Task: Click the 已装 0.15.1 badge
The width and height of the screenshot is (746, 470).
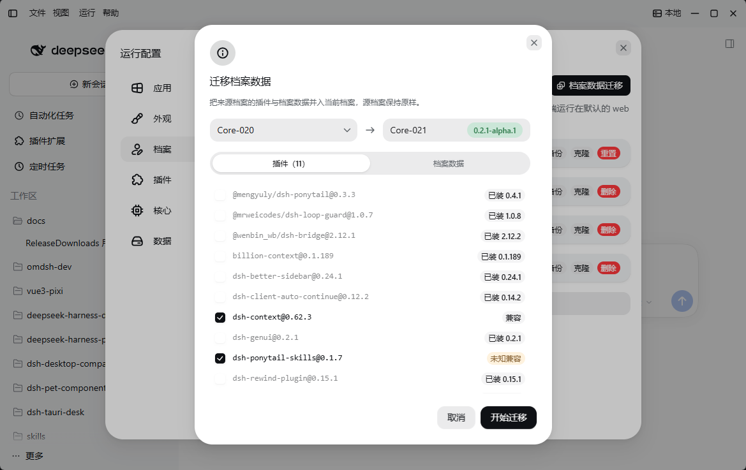Action: click(x=504, y=379)
